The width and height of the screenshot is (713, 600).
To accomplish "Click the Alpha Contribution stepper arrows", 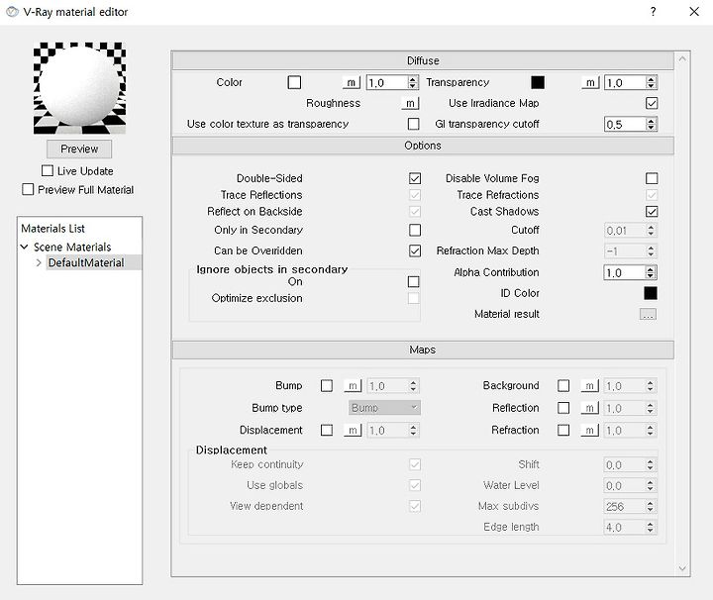I will tap(651, 272).
